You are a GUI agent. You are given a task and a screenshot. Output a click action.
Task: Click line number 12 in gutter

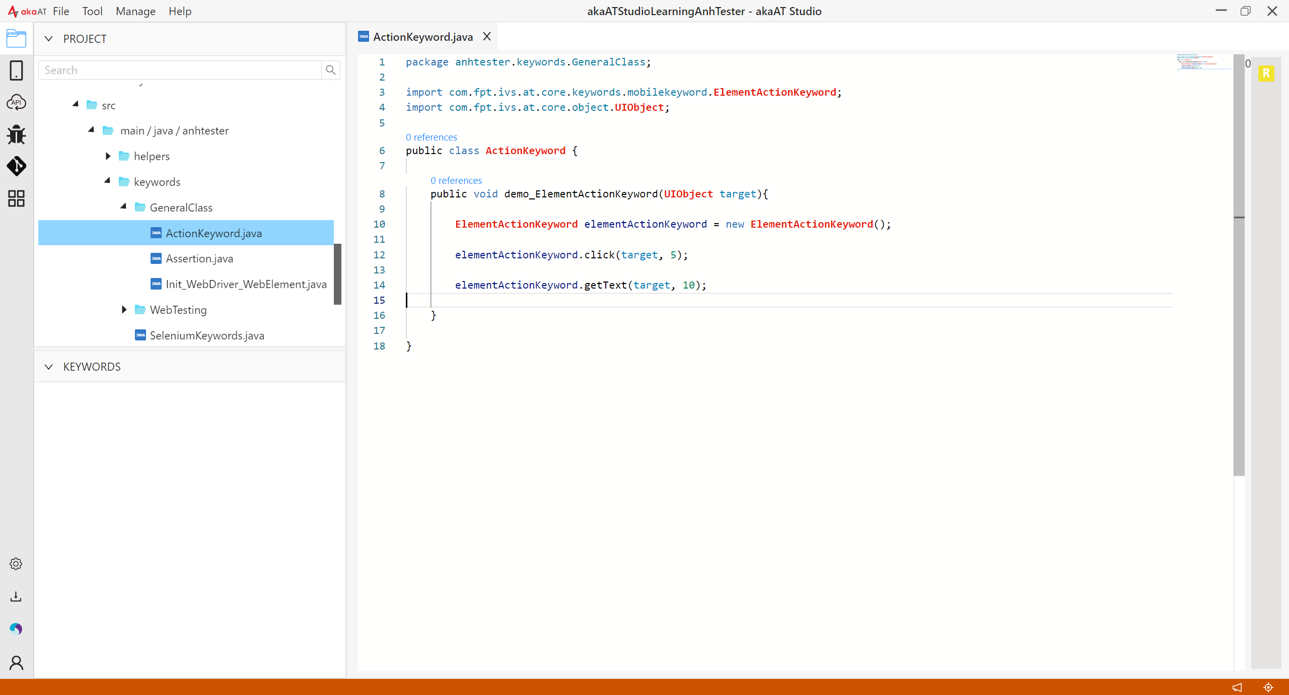pos(379,255)
